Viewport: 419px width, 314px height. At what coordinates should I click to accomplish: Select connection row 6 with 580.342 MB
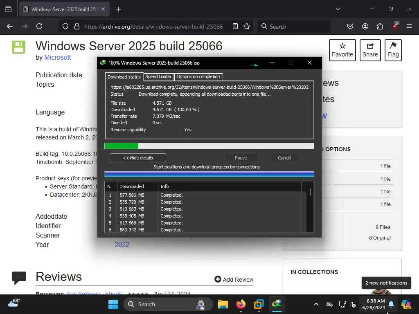[x=203, y=230]
